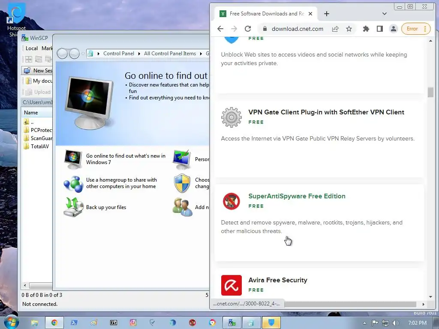Click the Control Panel address bar icon
The image size is (439, 329).
[90, 54]
